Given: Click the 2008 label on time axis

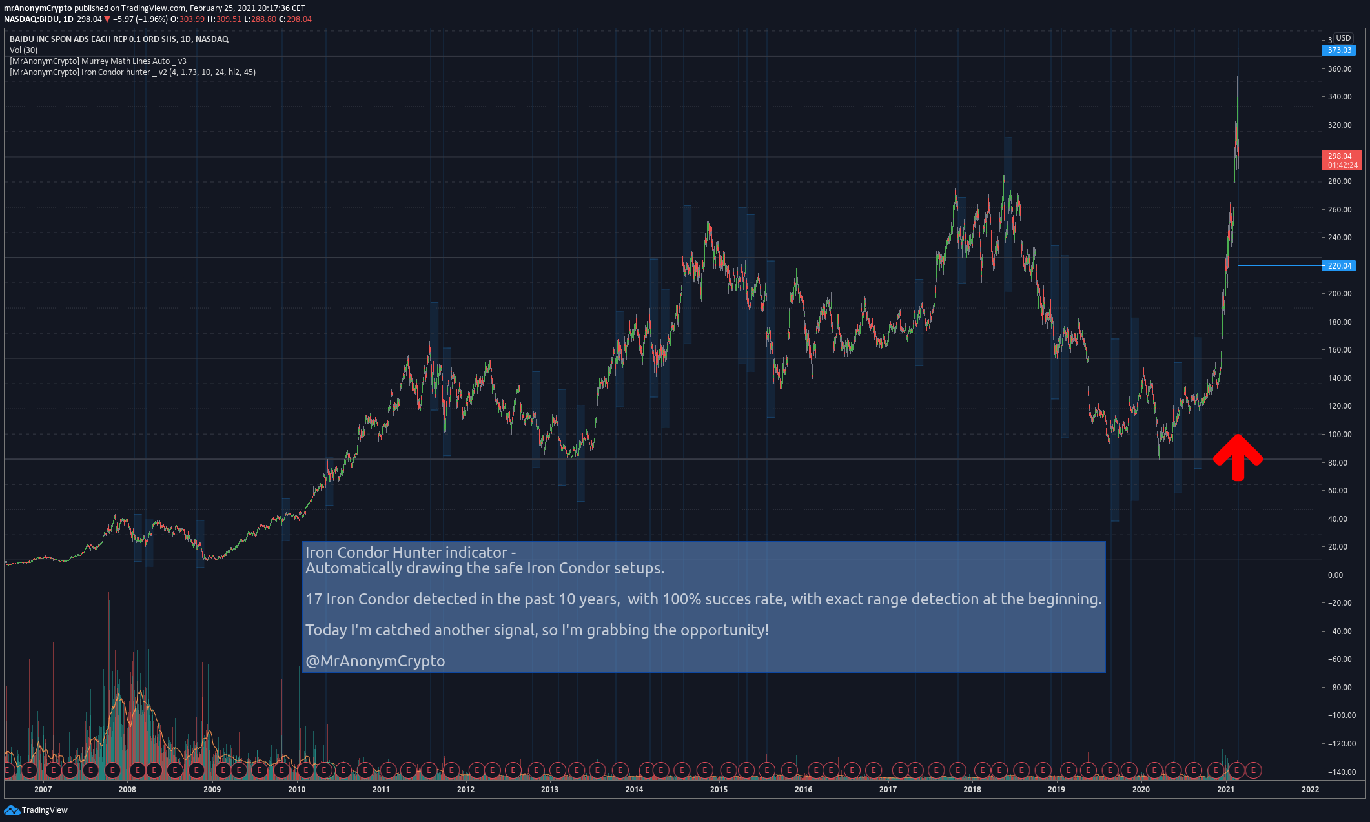Looking at the screenshot, I should click(x=127, y=790).
